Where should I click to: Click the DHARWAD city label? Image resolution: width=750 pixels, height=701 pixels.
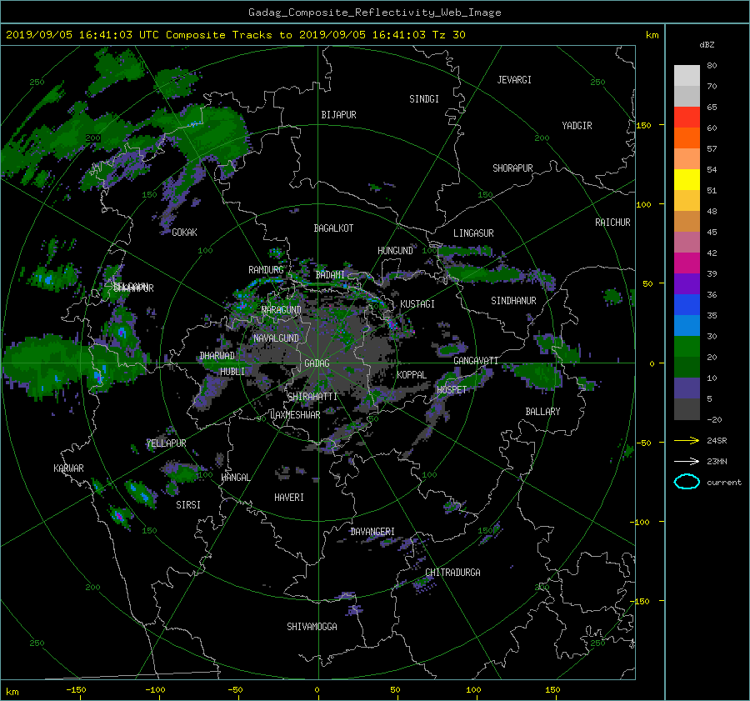[x=217, y=356]
